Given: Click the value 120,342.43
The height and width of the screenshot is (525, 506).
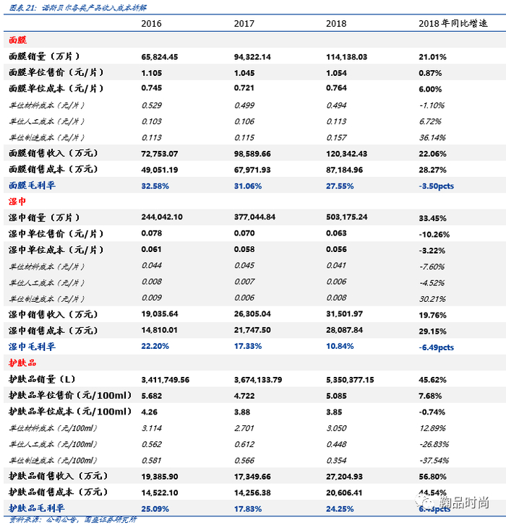Looking at the screenshot, I should click(346, 154).
